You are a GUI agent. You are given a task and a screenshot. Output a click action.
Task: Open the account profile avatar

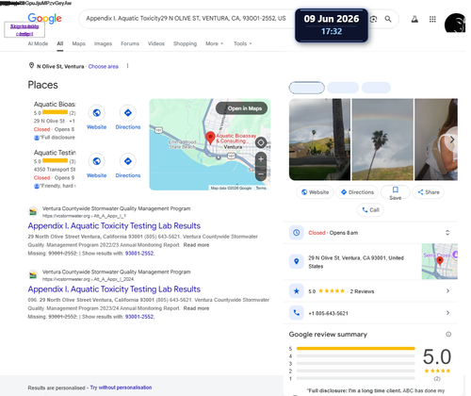click(455, 23)
